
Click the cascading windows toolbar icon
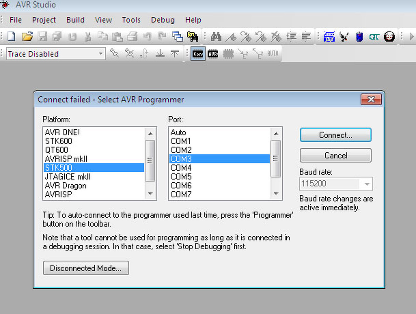177,36
